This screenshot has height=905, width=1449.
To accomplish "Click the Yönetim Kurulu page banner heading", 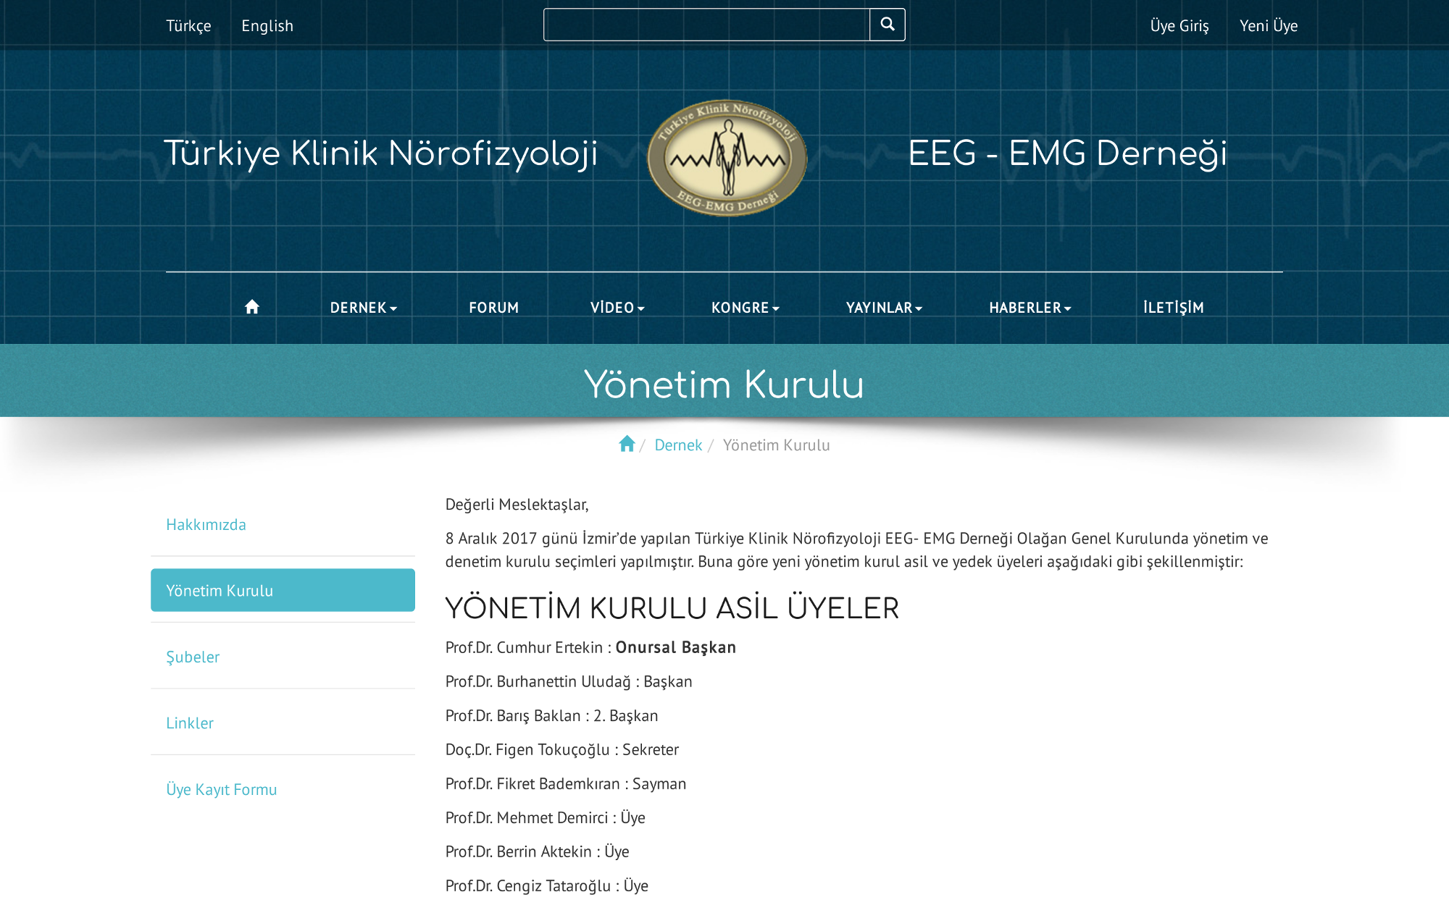I will [724, 384].
